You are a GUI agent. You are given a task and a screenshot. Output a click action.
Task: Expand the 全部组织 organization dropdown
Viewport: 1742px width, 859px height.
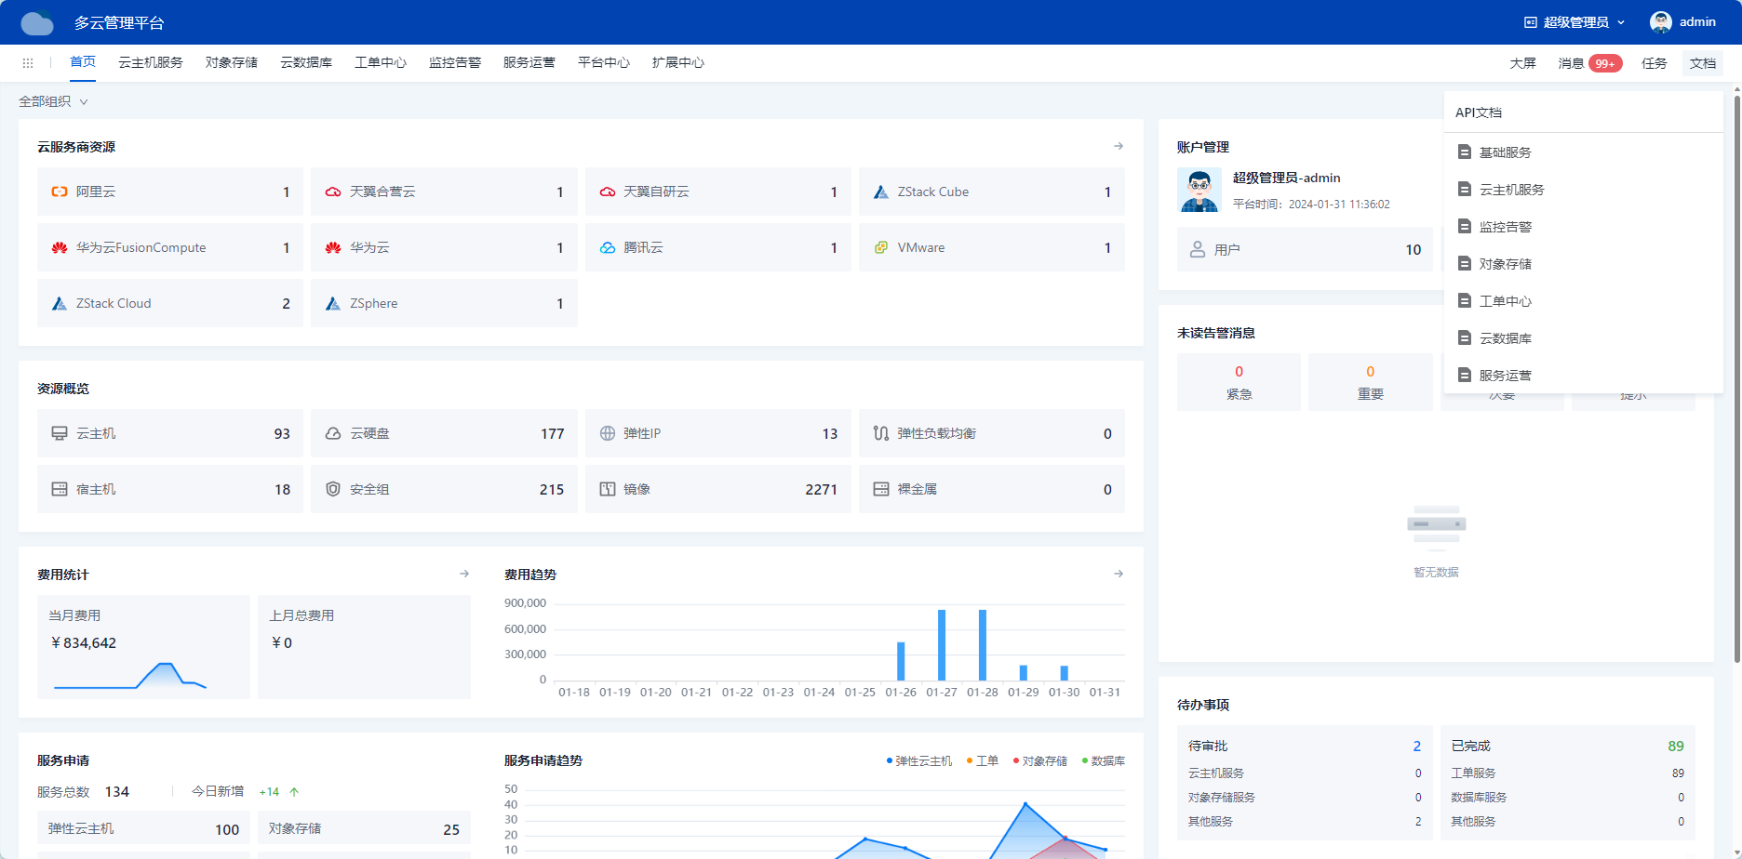[x=53, y=101]
